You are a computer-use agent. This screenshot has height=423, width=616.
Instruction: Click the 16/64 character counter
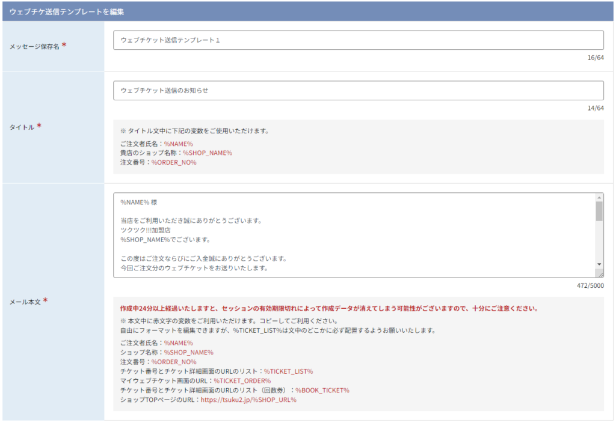click(596, 58)
